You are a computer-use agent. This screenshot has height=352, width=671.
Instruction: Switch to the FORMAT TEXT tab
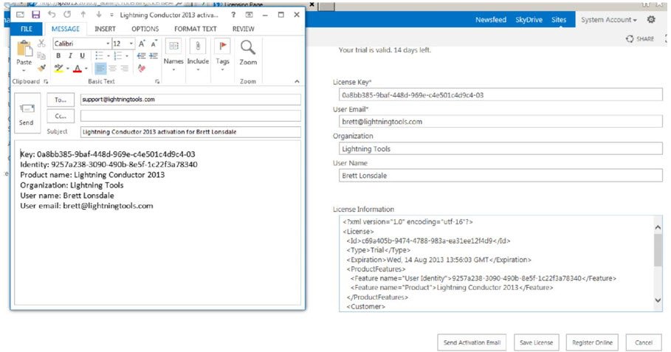pyautogui.click(x=196, y=29)
